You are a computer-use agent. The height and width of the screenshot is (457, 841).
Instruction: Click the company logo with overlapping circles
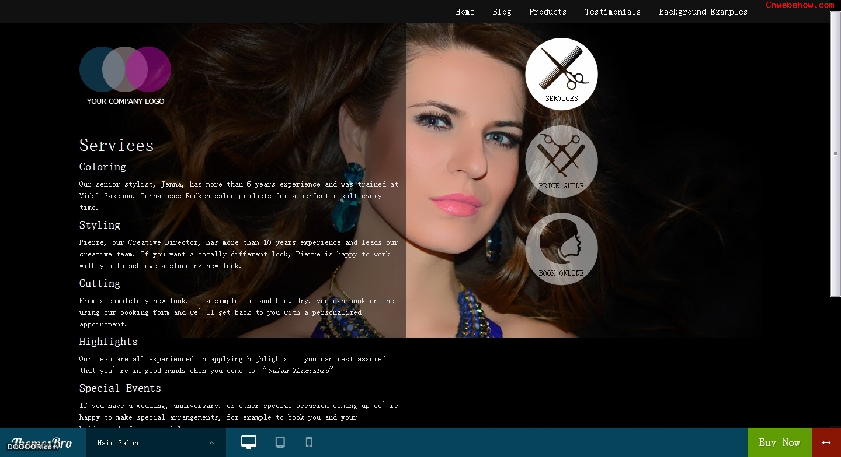[125, 76]
